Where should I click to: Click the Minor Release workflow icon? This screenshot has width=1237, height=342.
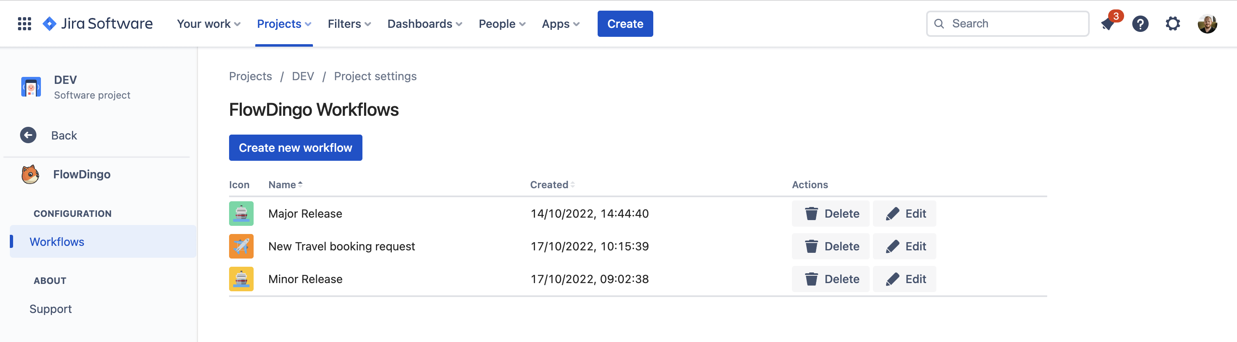coord(241,279)
